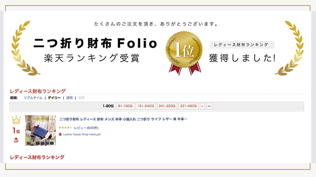Open ranks 81-160位 page

pos(125,106)
